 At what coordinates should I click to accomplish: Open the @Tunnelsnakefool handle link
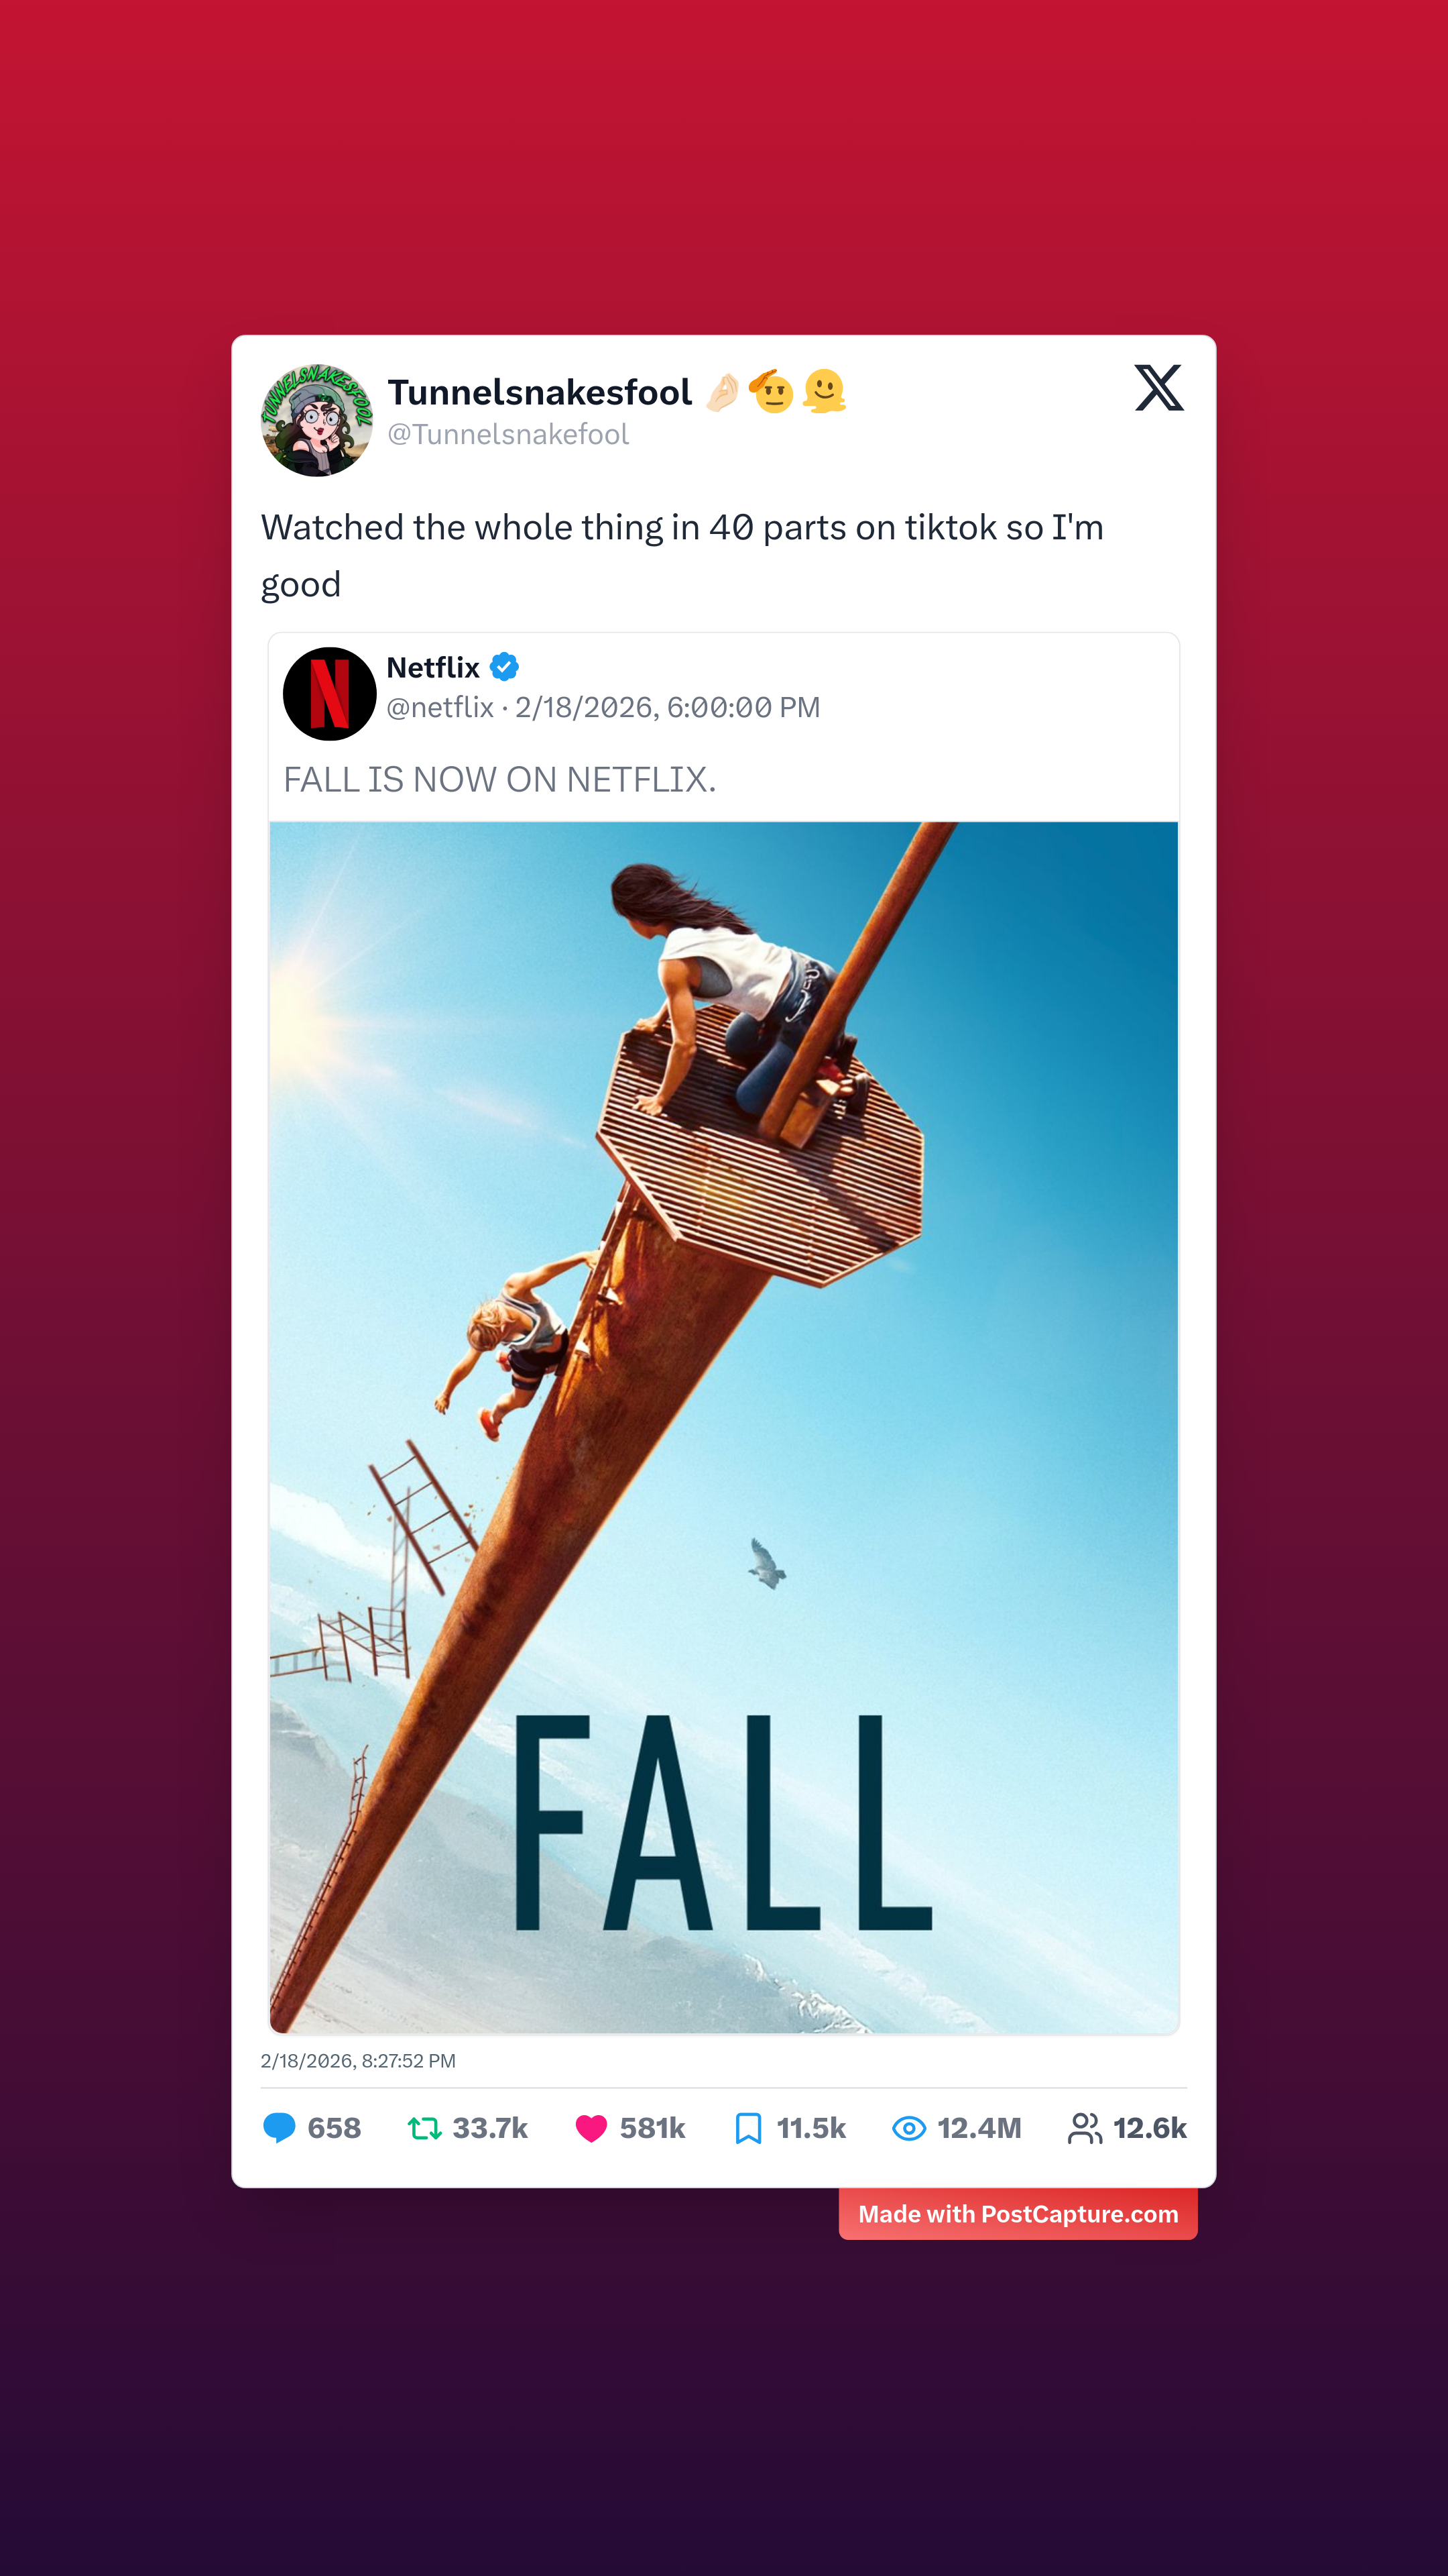507,435
